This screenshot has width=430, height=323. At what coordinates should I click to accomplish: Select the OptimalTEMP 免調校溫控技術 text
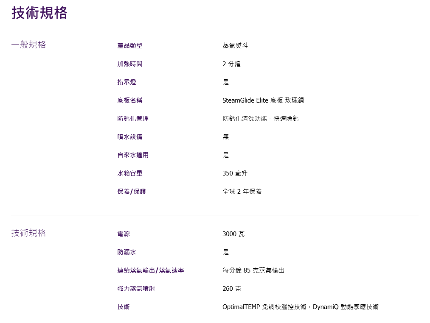[x=264, y=307]
